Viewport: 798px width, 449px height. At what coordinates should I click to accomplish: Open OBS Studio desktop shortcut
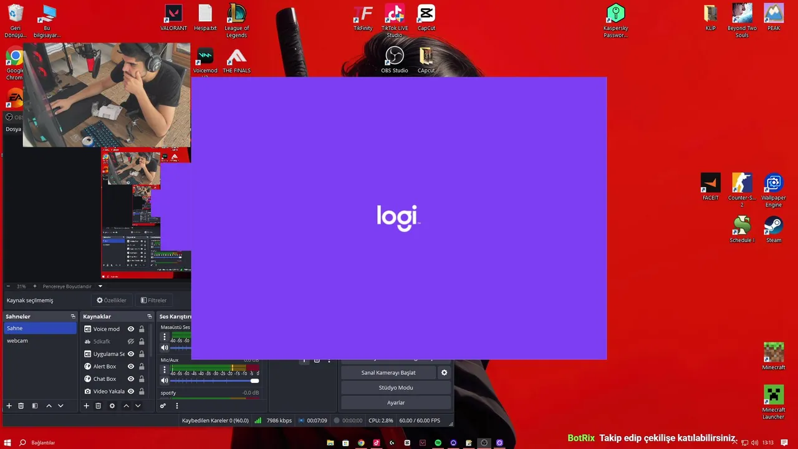point(395,60)
